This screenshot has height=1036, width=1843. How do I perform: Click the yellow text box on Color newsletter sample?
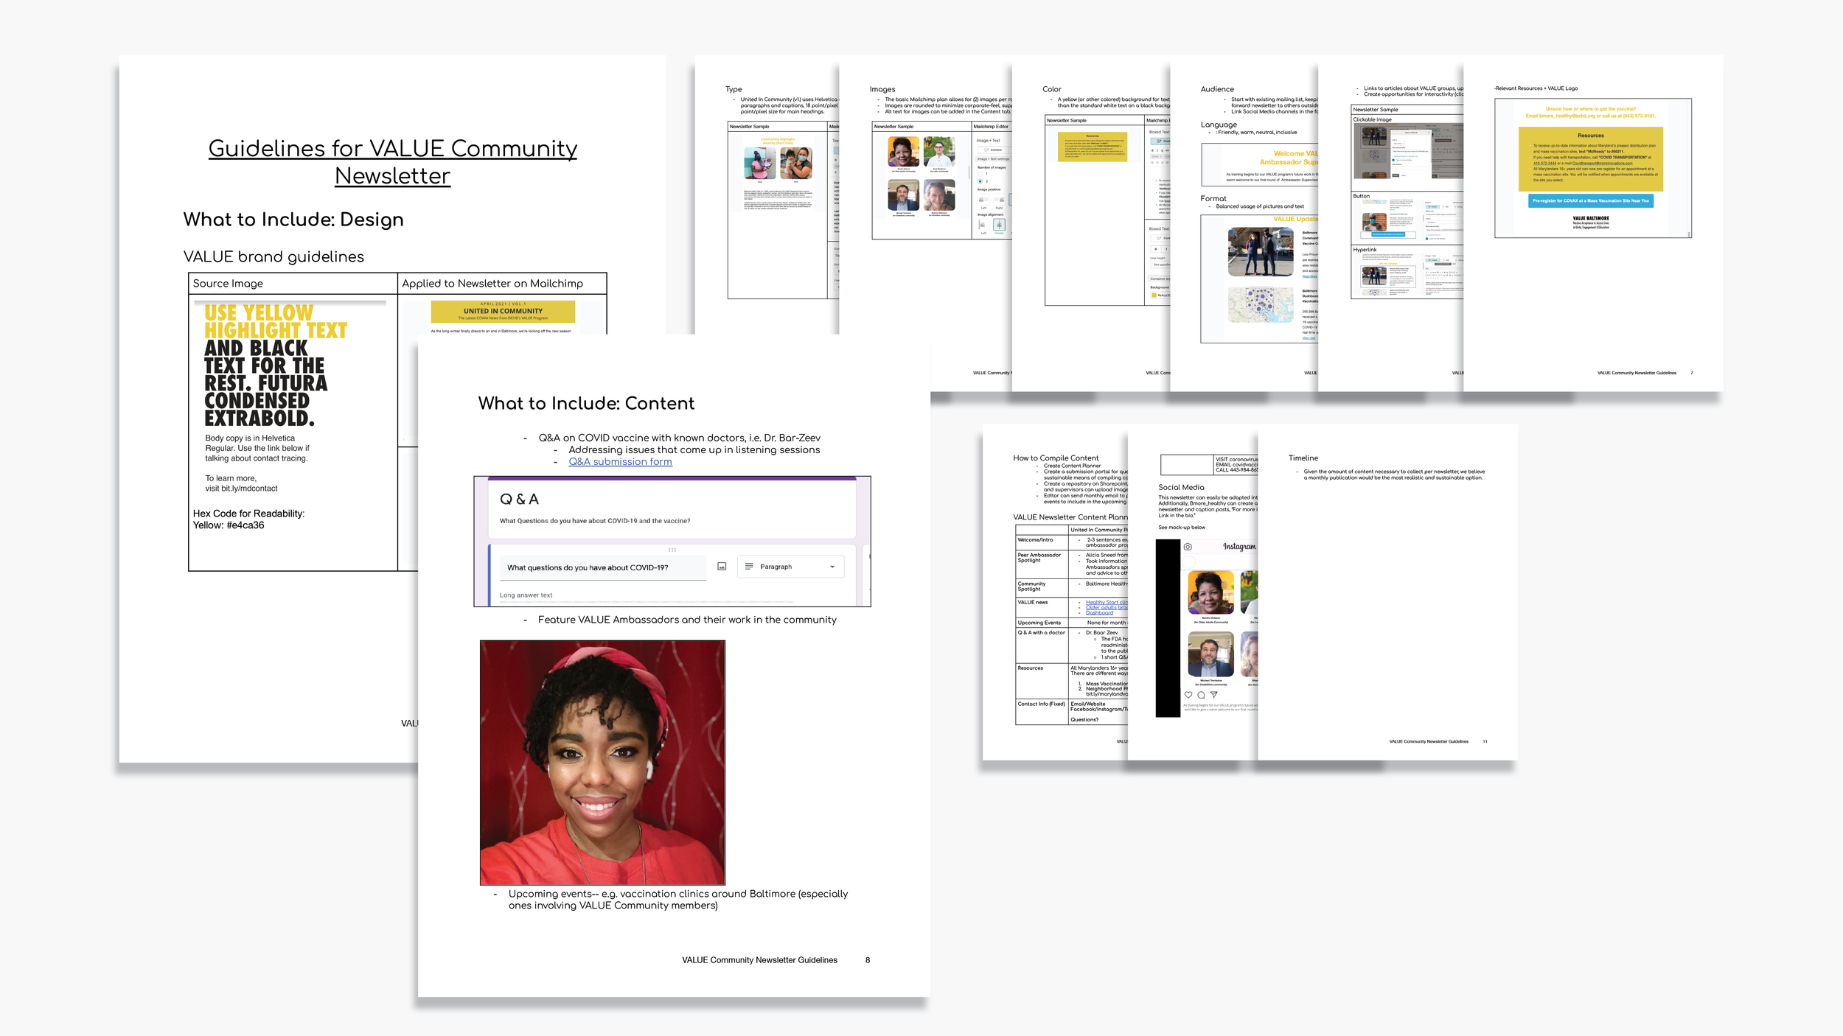tap(1093, 147)
